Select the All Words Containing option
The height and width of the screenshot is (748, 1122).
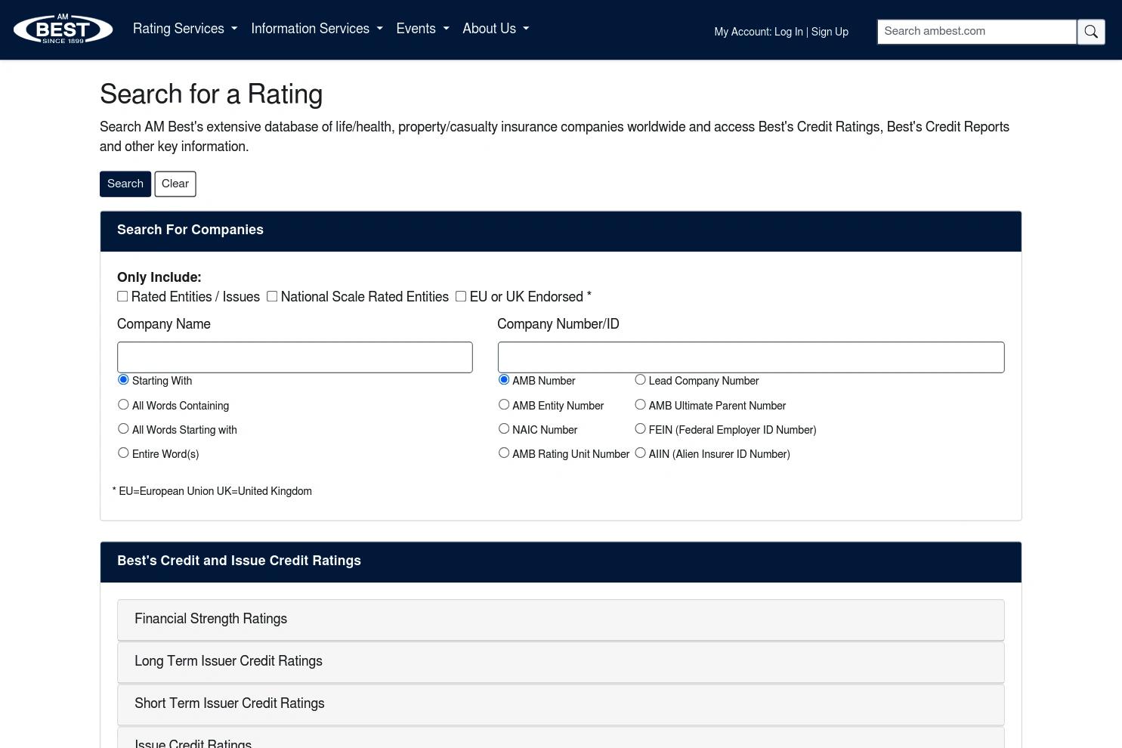pos(123,404)
